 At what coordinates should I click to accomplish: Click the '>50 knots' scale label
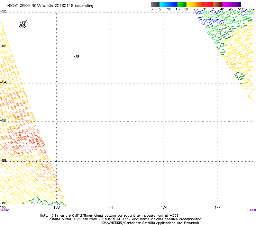[246, 9]
